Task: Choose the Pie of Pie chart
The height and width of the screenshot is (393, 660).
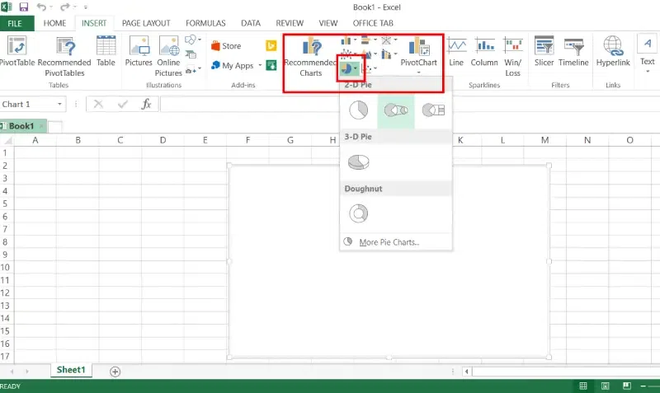Action: pos(396,110)
